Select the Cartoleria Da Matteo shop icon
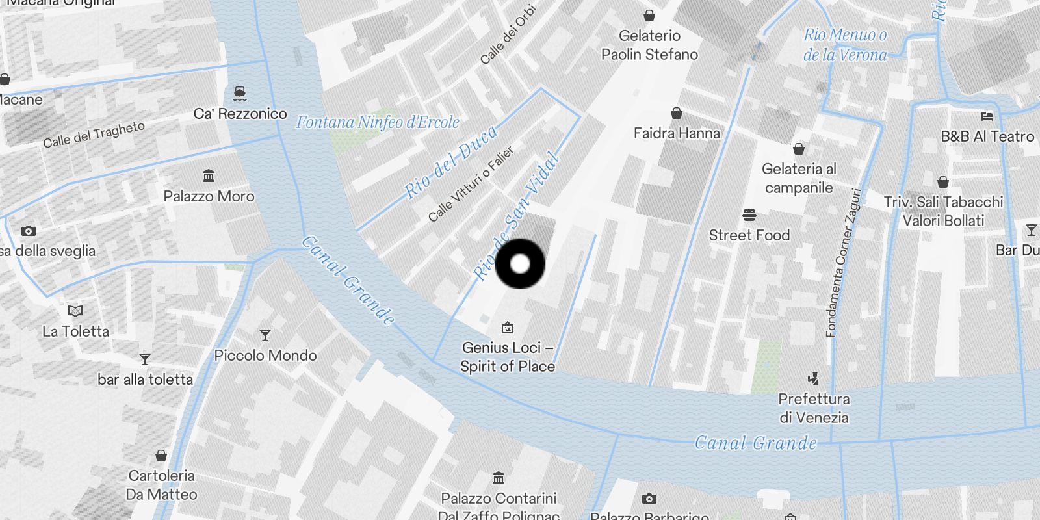1040x520 pixels. tap(161, 455)
